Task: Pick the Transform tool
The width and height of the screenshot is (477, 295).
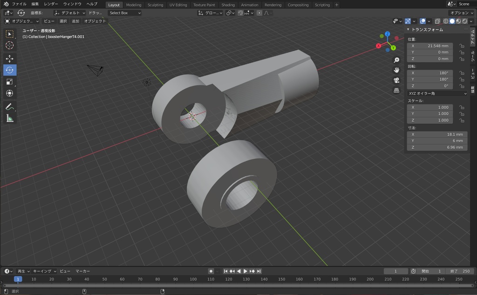Action: [x=9, y=93]
